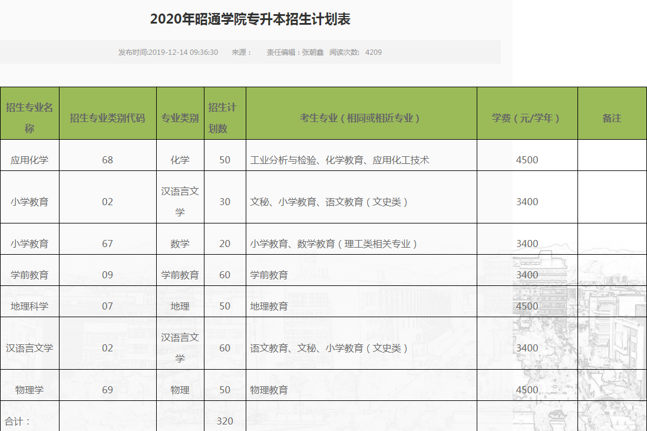Screen dimensions: 647x431
Task: Select header cell 专业类别
Action: point(180,113)
